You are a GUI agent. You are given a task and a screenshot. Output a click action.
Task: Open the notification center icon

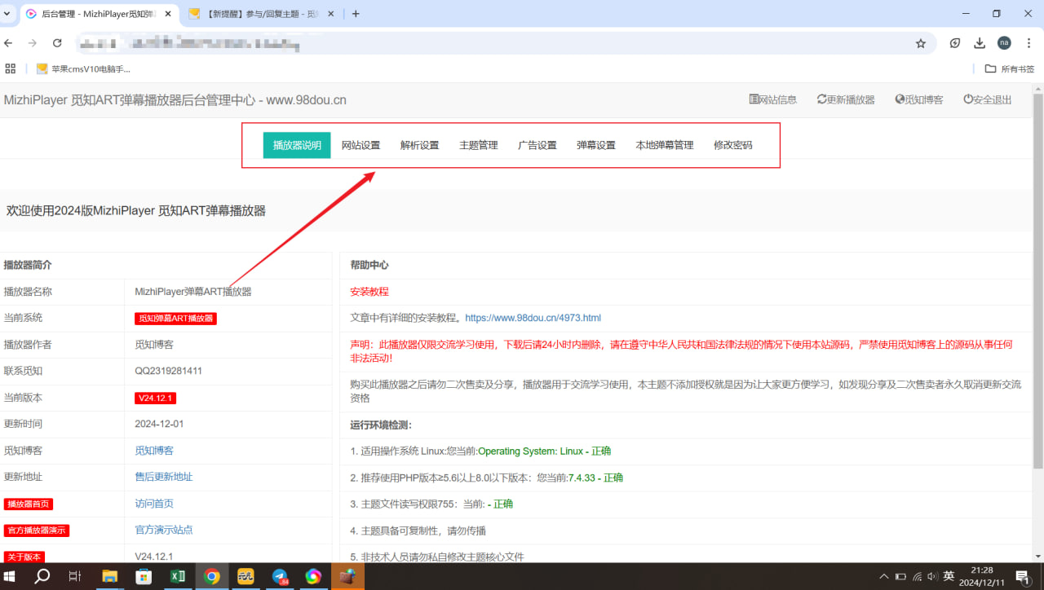tap(1024, 577)
